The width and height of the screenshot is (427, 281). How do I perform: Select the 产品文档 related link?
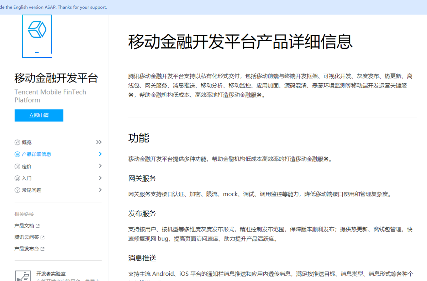point(24,225)
